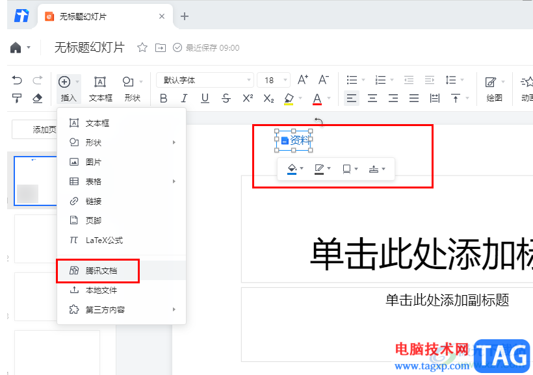Click the 资料 linked document object

coord(294,140)
